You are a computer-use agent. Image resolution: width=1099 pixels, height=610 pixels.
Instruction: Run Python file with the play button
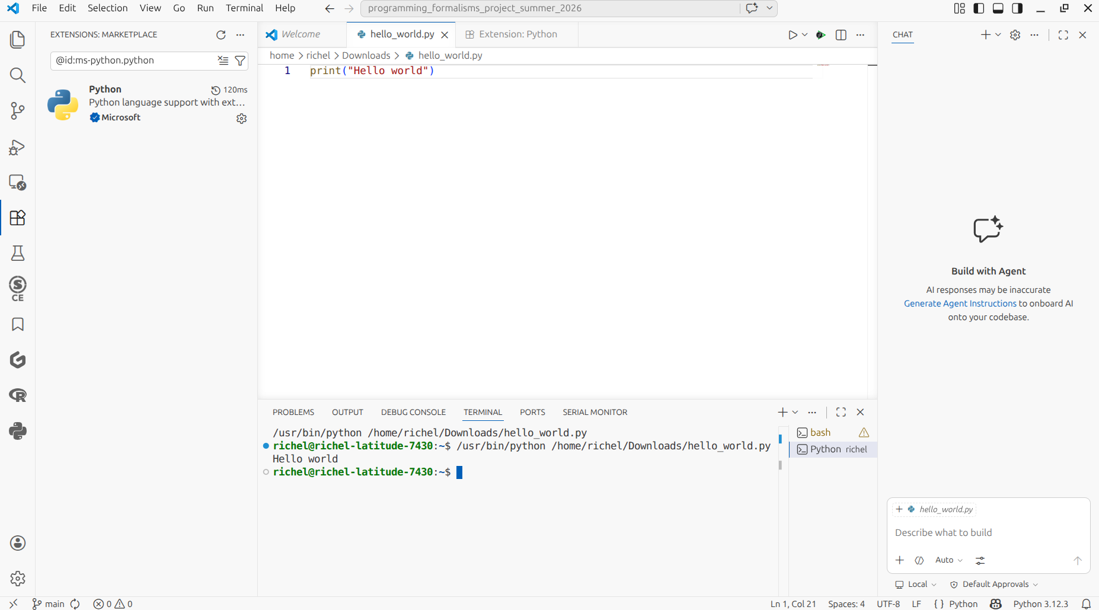click(x=793, y=35)
